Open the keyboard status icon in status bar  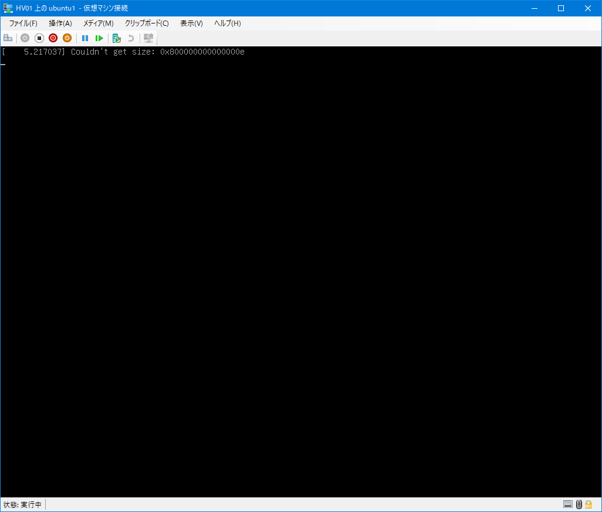click(x=568, y=504)
